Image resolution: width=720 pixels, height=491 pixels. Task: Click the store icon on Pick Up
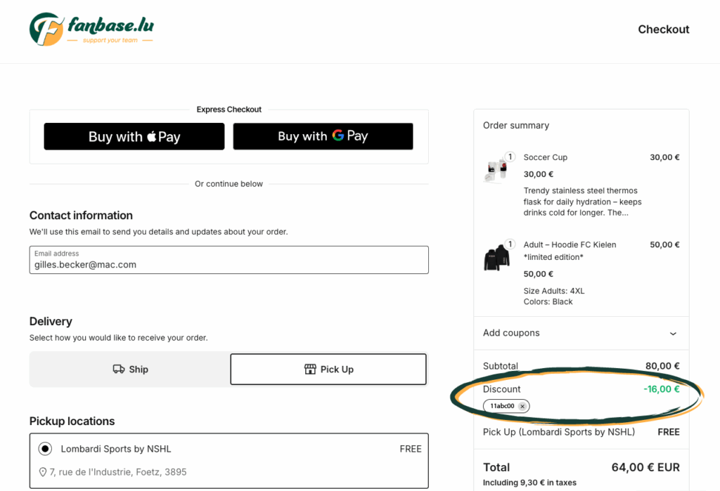(x=310, y=369)
